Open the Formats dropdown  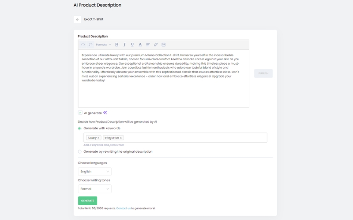click(104, 45)
